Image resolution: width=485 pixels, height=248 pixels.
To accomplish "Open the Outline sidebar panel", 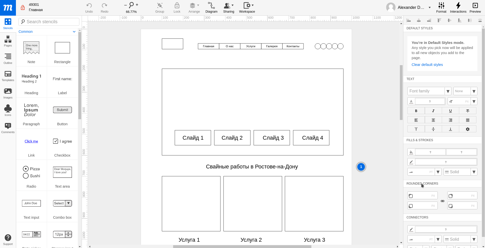I will 8,59.
